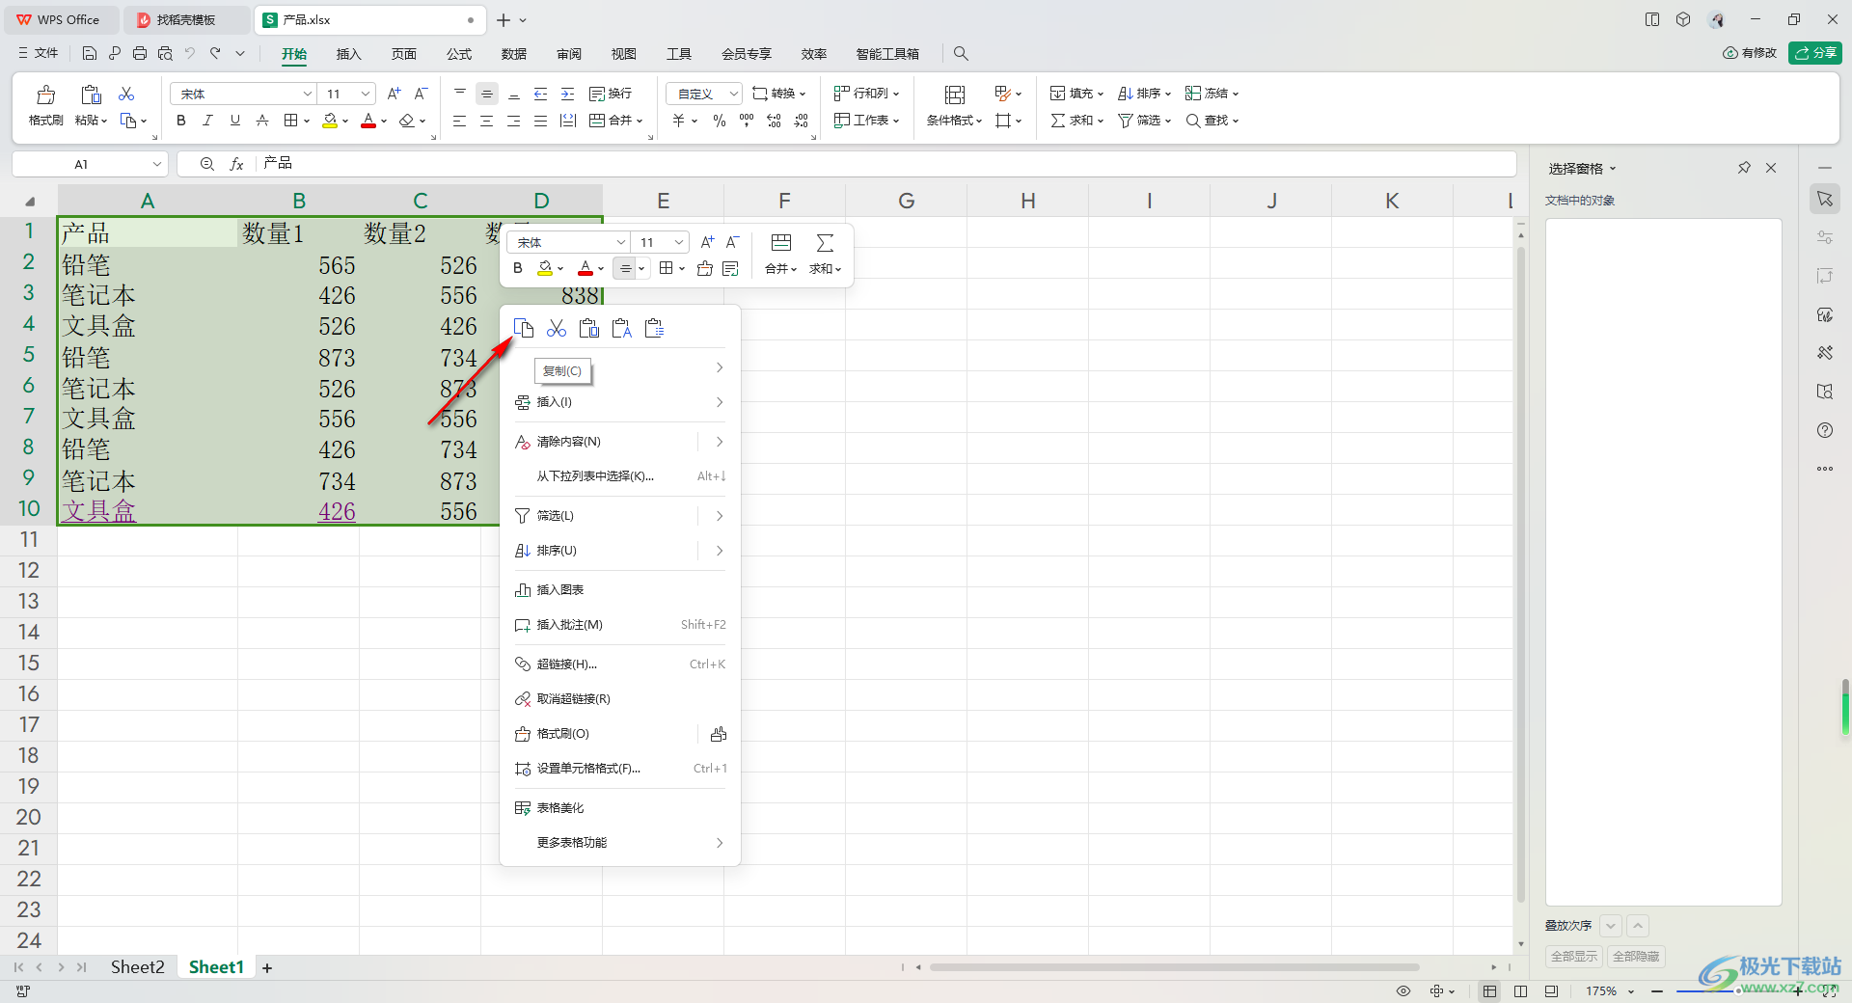
Task: Align text left in ribbon
Action: click(460, 121)
